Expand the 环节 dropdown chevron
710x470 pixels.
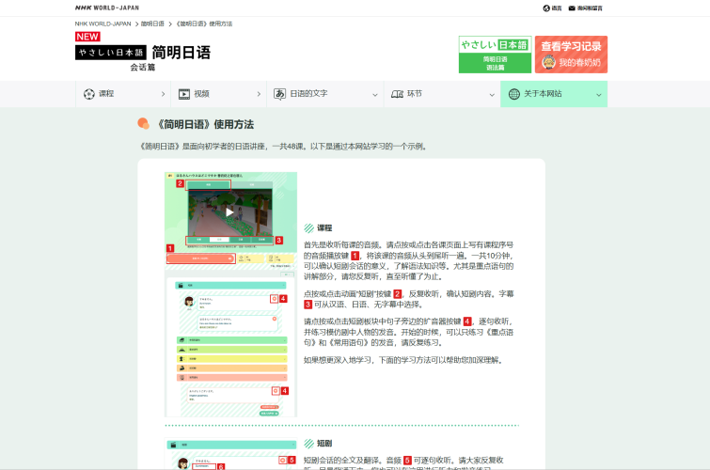coord(492,95)
